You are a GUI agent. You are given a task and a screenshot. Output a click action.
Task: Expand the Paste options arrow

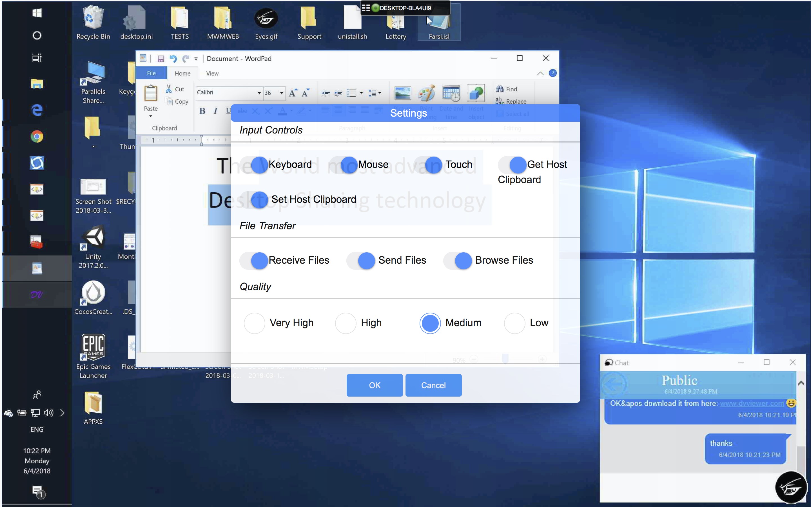pyautogui.click(x=150, y=116)
